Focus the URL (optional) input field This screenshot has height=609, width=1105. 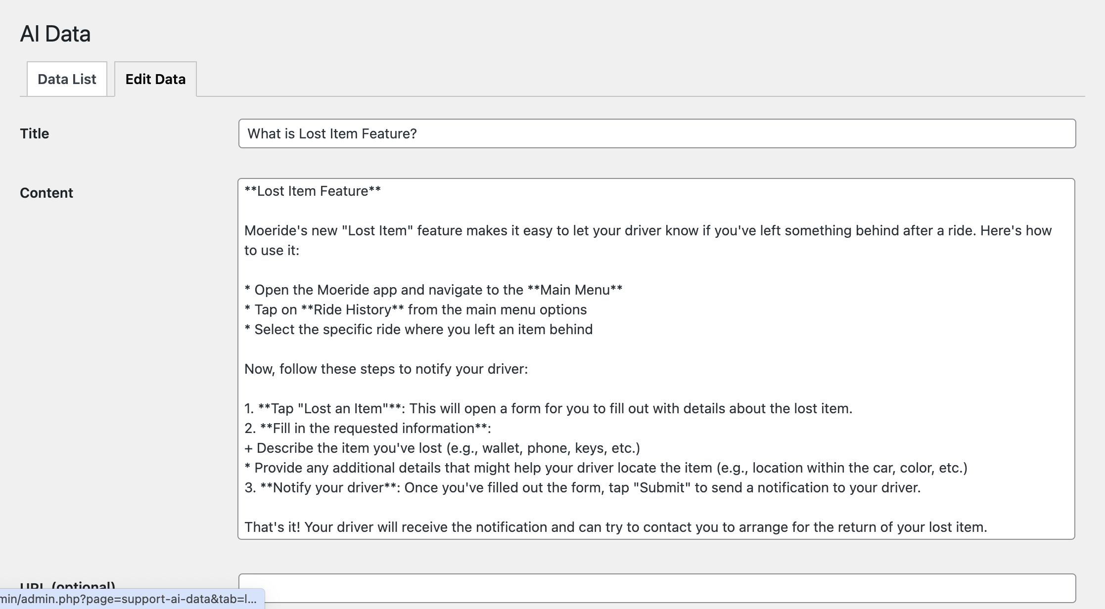pos(657,588)
